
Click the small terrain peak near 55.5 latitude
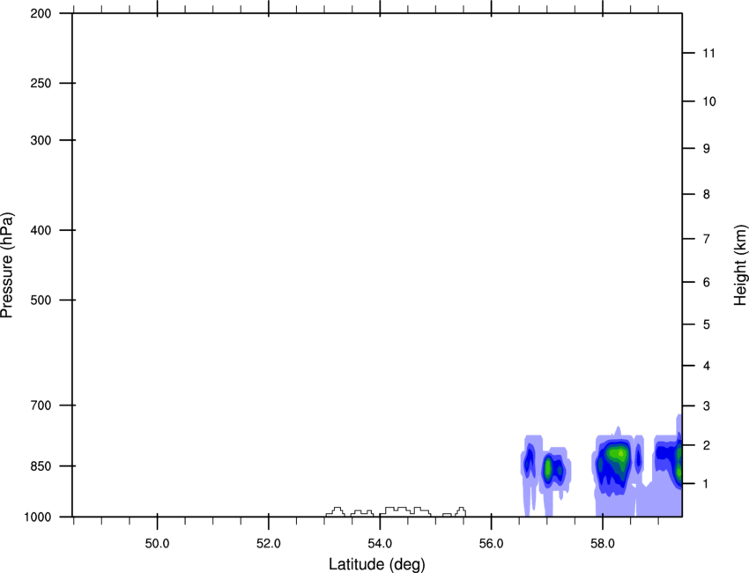coord(461,512)
